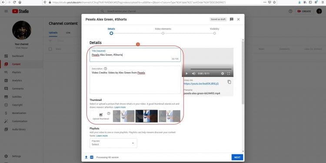This screenshot has width=326, height=163.
Task: Click the Upload thumbnail button
Action: [x=101, y=116]
